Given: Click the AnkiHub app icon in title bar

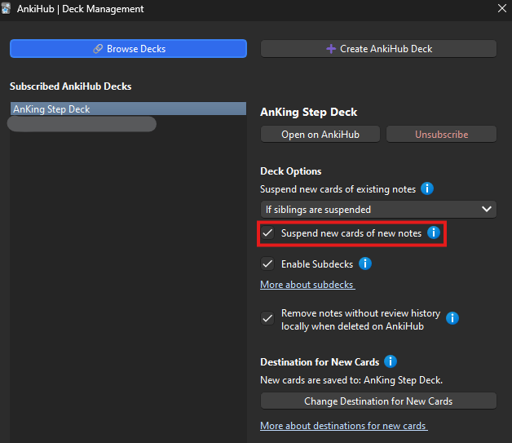Looking at the screenshot, I should pos(6,8).
